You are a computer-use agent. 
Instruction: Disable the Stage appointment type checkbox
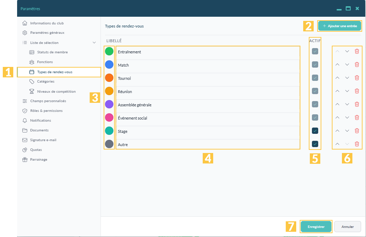tap(315, 131)
